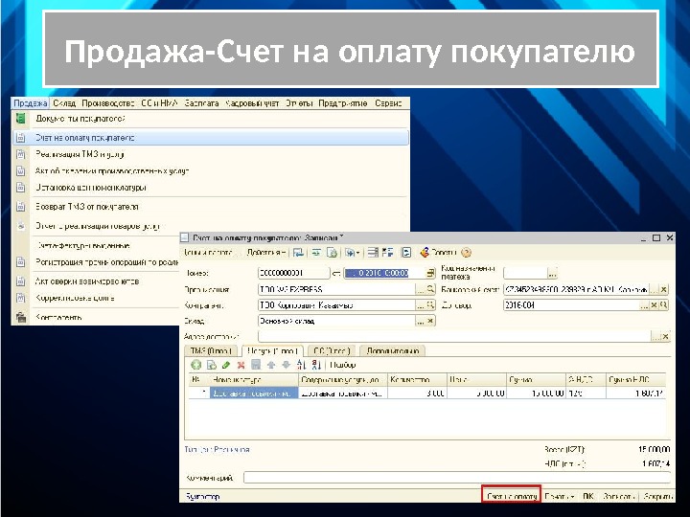
Task: Clear the Склад field with X button
Action: point(430,321)
